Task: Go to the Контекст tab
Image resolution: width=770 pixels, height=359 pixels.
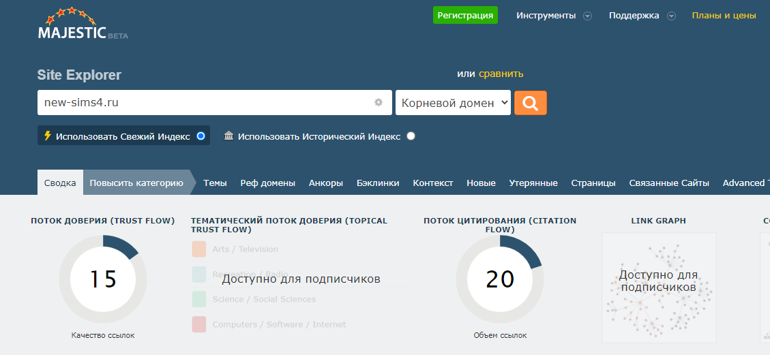Action: click(x=433, y=183)
